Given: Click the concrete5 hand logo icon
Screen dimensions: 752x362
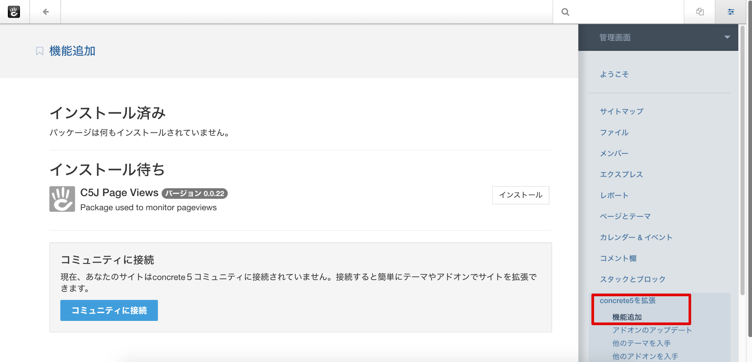Looking at the screenshot, I should [14, 12].
